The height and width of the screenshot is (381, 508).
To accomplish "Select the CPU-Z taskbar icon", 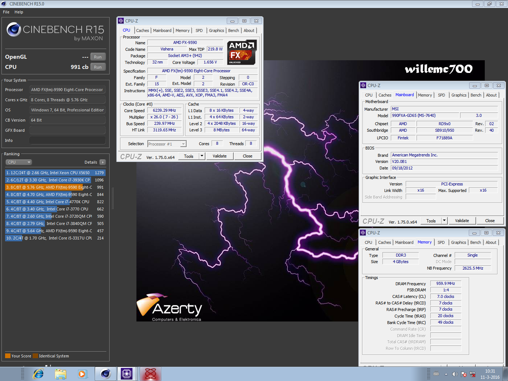I will pos(127,374).
